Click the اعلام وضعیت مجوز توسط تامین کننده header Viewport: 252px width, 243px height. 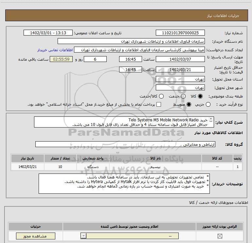coord(129,226)
